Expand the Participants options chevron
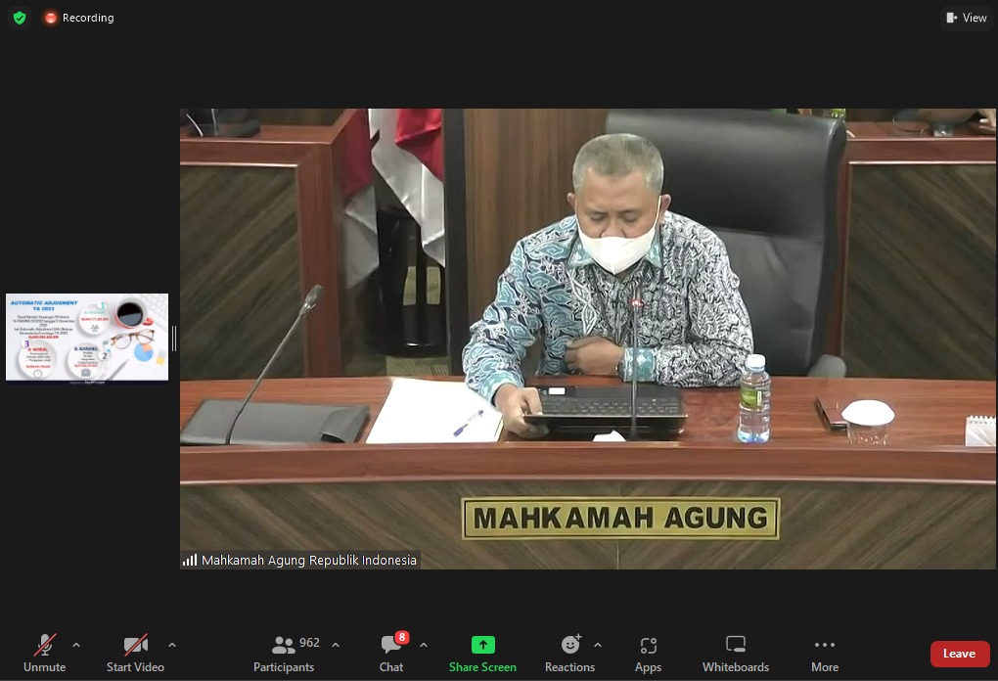The image size is (998, 681). click(336, 645)
